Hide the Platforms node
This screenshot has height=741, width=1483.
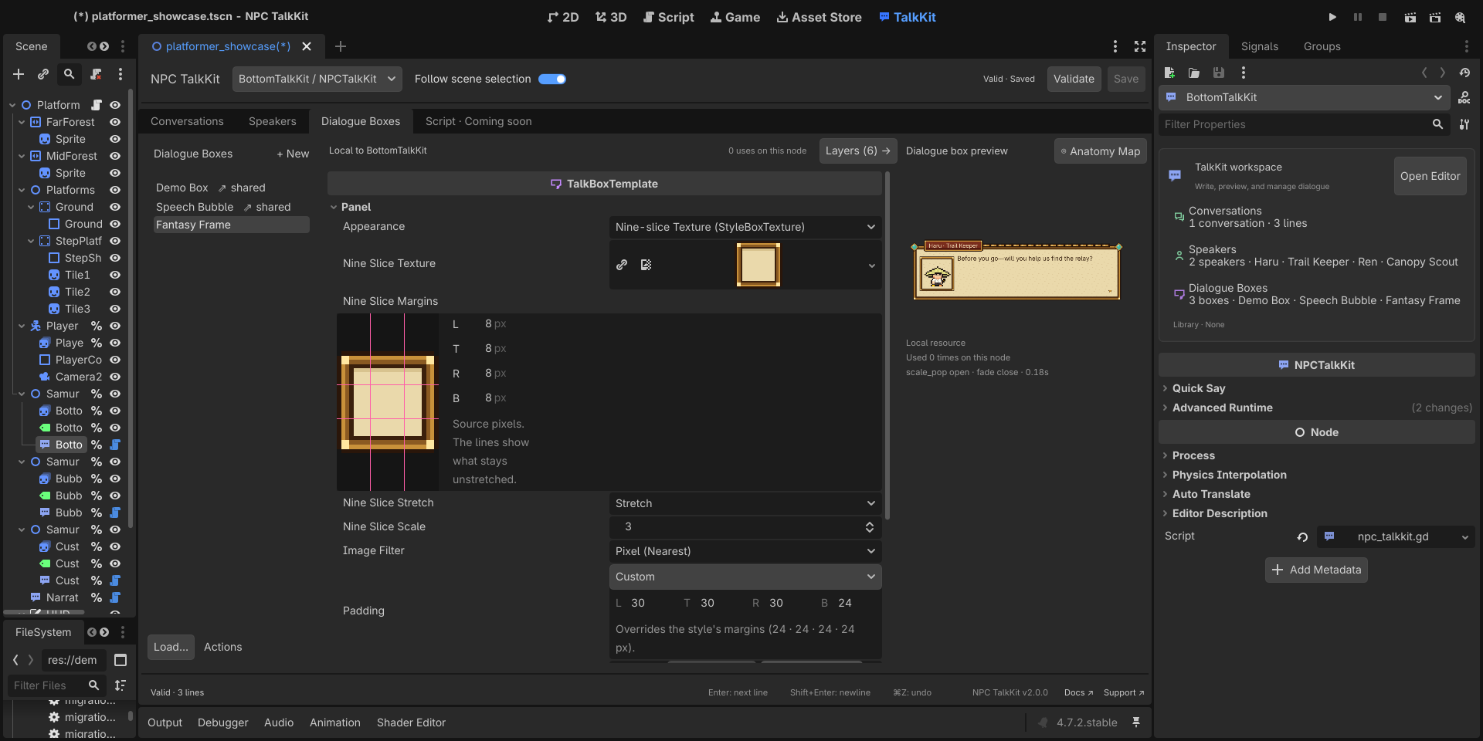(115, 190)
